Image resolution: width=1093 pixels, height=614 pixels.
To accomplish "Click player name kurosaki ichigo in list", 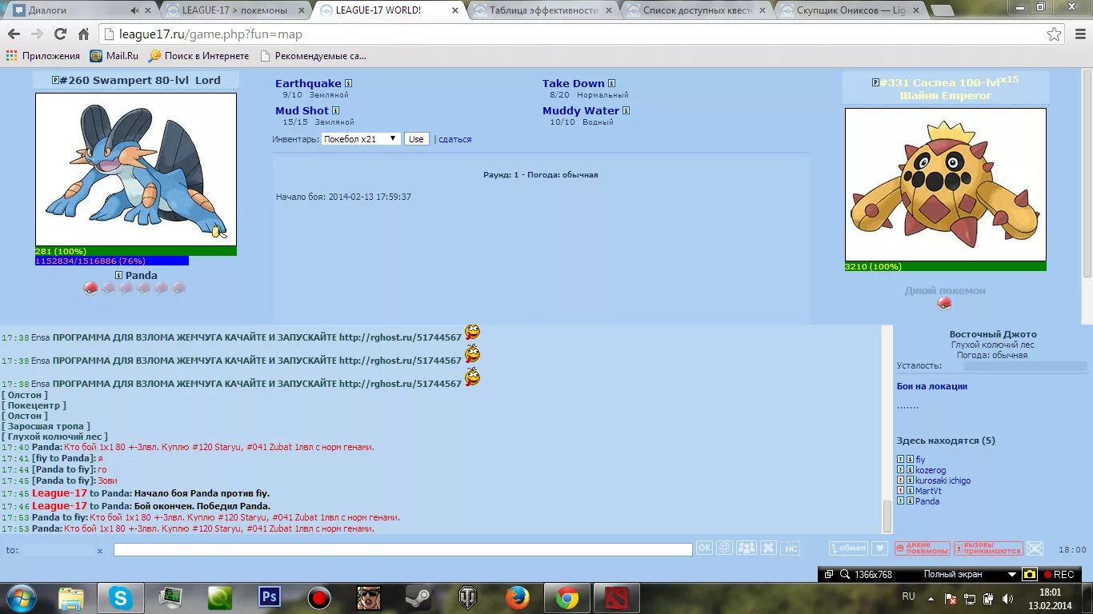I will (943, 480).
